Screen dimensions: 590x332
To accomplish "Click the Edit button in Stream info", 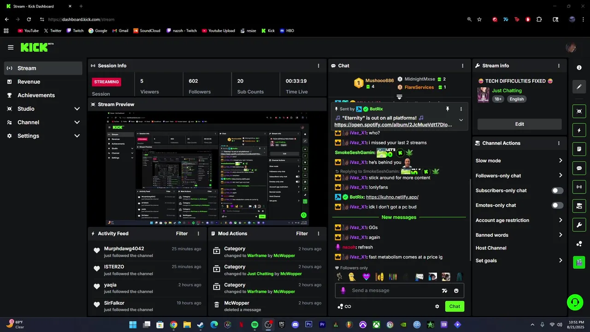I will click(519, 124).
